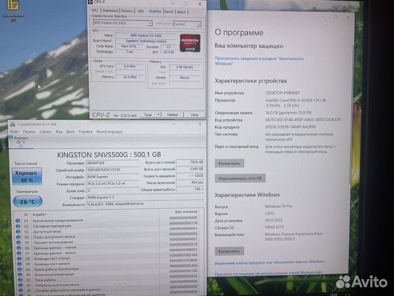Click status dot for Единицы данных - запись
Viewport: 394px width, 296px height.
coord(19,253)
